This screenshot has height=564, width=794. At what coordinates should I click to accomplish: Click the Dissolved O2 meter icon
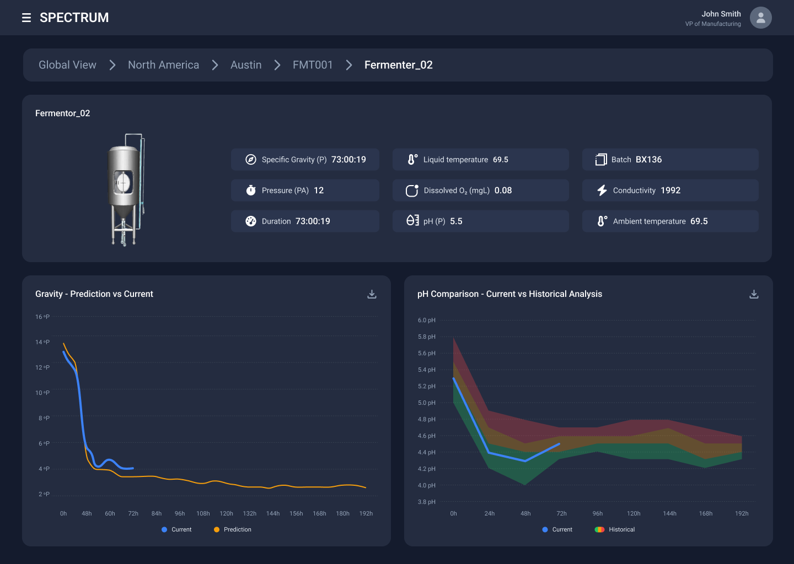(x=412, y=190)
